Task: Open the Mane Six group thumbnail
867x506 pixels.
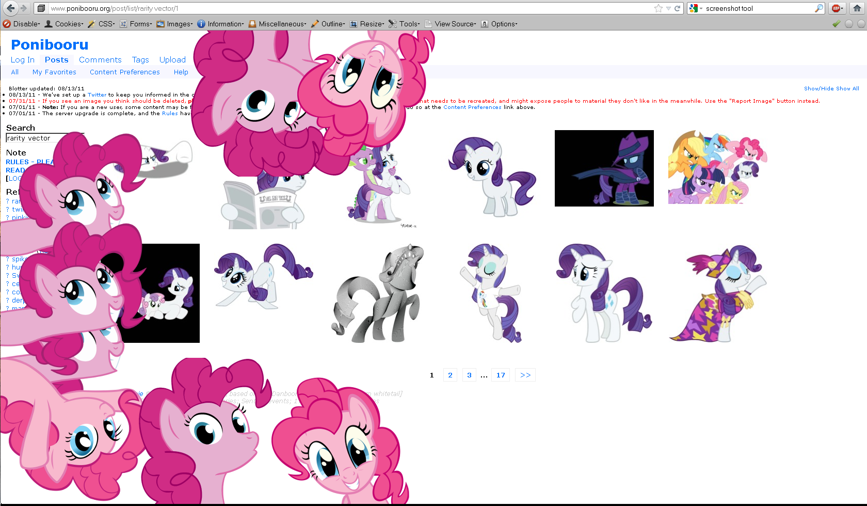Action: click(718, 167)
